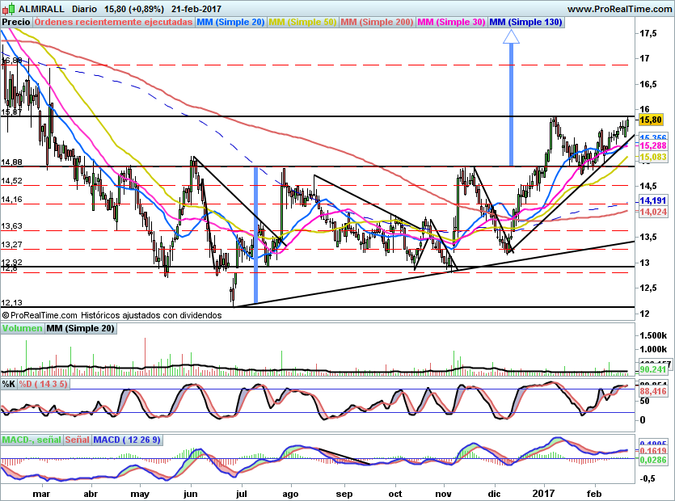Viewport: 675px width, 501px height.
Task: Select the MM (Simple 130) label
Action: click(525, 22)
